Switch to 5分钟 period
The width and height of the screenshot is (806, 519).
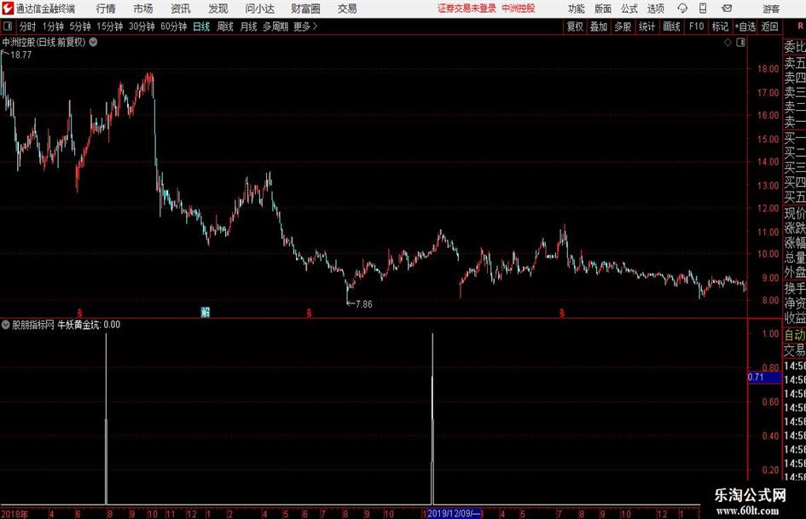click(80, 26)
